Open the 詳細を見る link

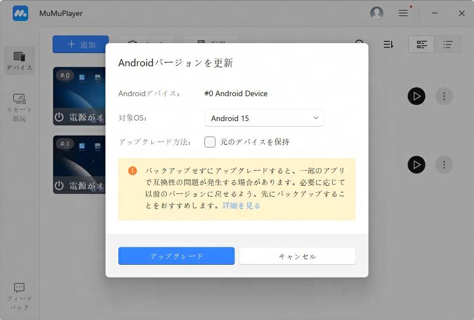(241, 206)
